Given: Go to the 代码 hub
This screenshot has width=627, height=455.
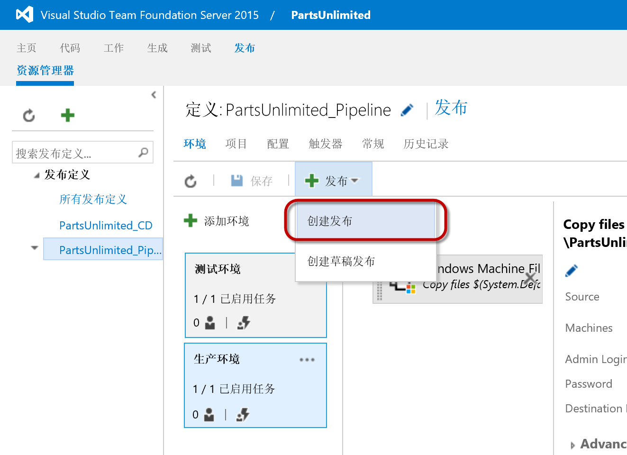Looking at the screenshot, I should pyautogui.click(x=70, y=48).
